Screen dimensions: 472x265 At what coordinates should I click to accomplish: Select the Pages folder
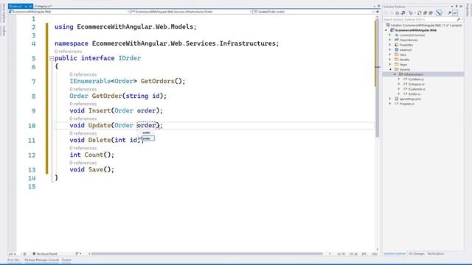(401, 65)
